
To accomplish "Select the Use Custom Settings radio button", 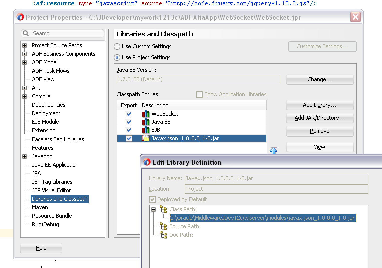I will (117, 46).
